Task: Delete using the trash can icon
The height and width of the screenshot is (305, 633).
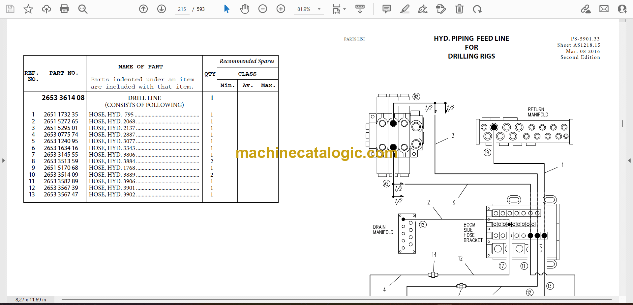Action: pos(459,9)
